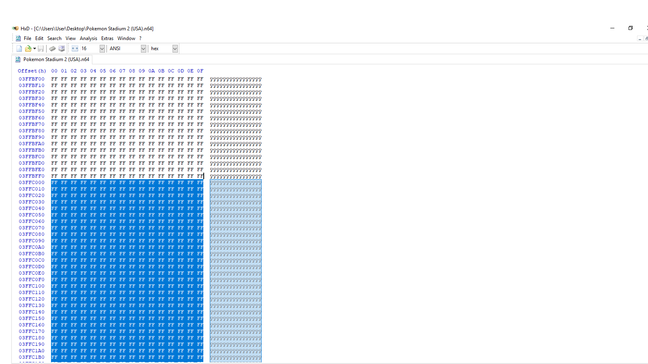Click the Open disk icon

pyautogui.click(x=62, y=49)
